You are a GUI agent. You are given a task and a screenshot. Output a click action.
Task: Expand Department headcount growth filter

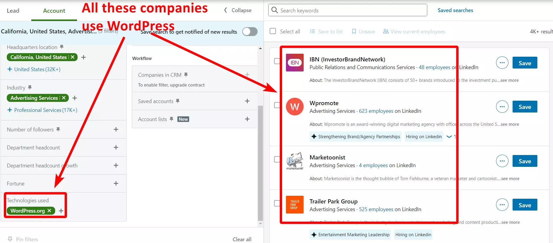pyautogui.click(x=116, y=165)
